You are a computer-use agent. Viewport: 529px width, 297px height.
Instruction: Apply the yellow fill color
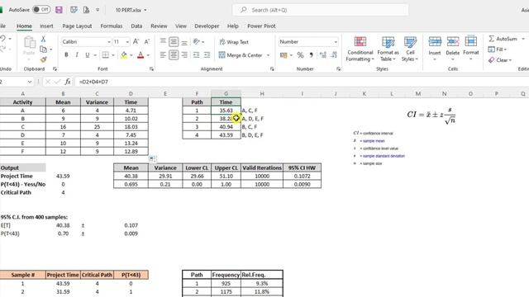124,55
